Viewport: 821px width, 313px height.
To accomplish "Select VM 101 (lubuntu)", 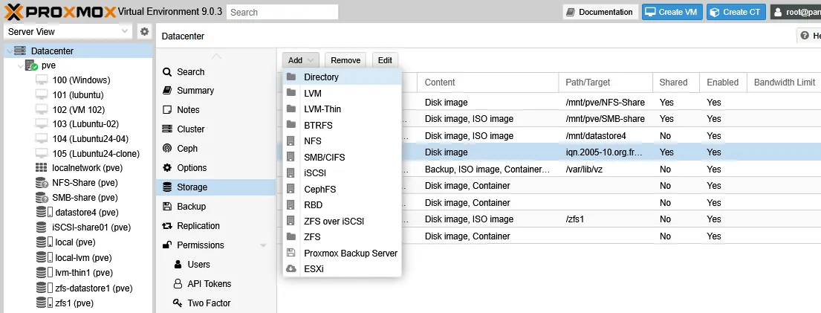I will point(78,95).
